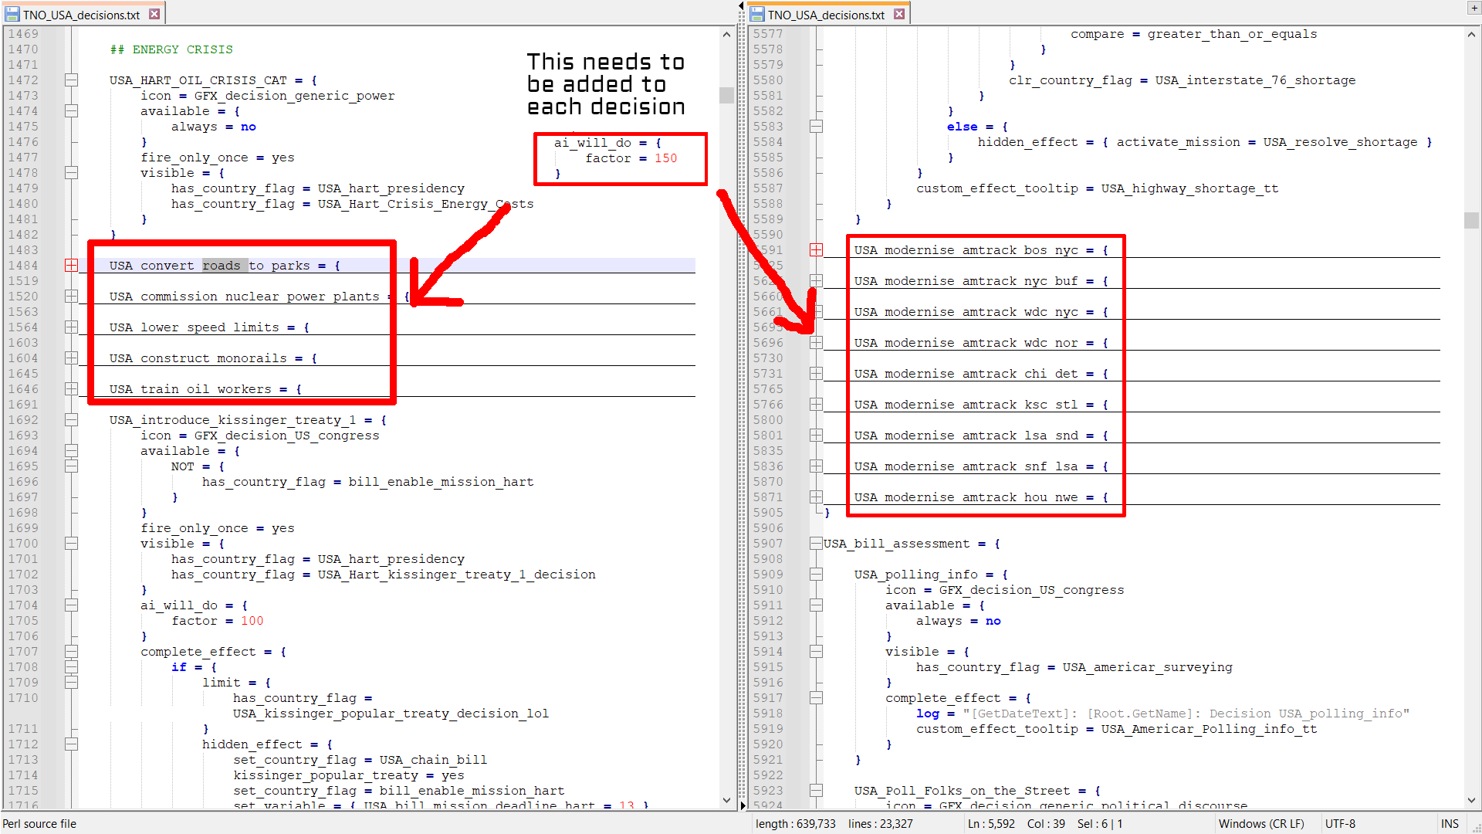Click Windows (CR LF) line ending indicator

pyautogui.click(x=1260, y=824)
